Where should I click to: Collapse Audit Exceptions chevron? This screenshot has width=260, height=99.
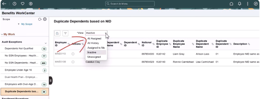(x=46, y=43)
